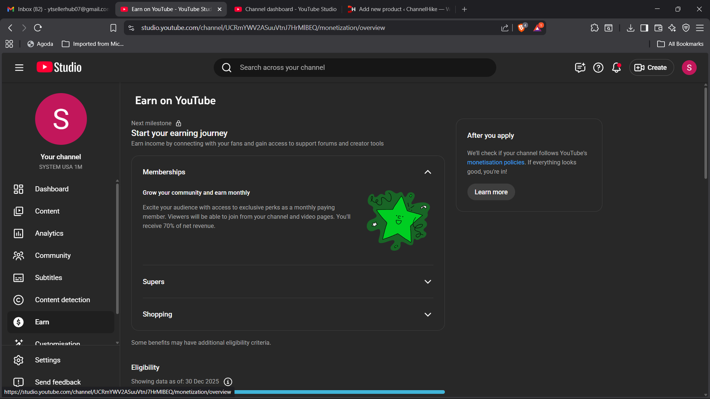Expand the Shopping section
The width and height of the screenshot is (710, 399).
point(427,314)
